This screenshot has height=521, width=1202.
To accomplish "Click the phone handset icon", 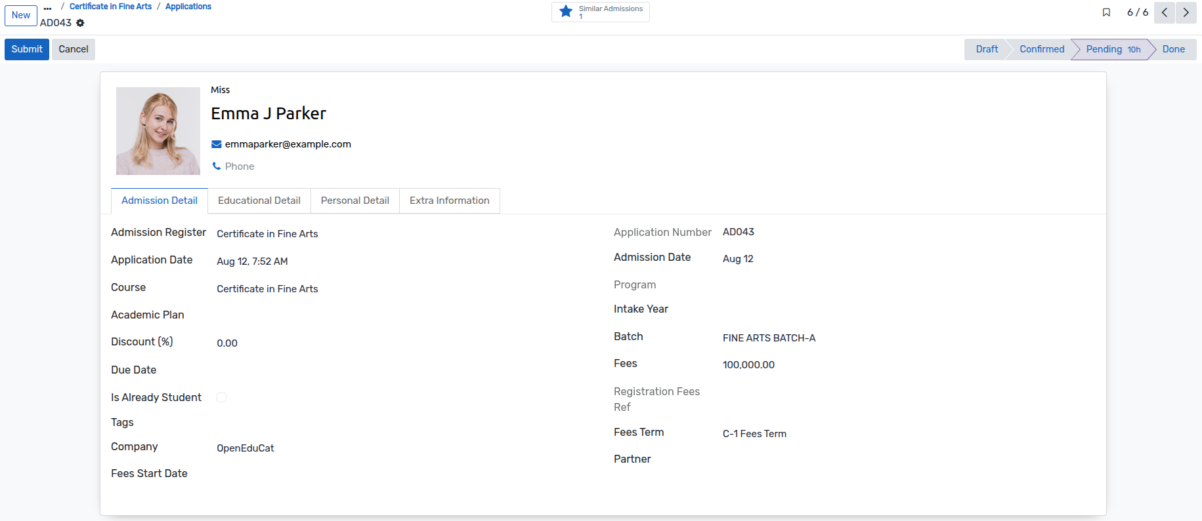I will 216,166.
